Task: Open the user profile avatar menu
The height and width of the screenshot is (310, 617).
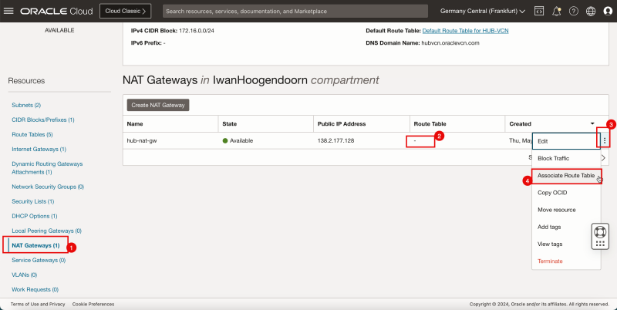Action: tap(608, 12)
